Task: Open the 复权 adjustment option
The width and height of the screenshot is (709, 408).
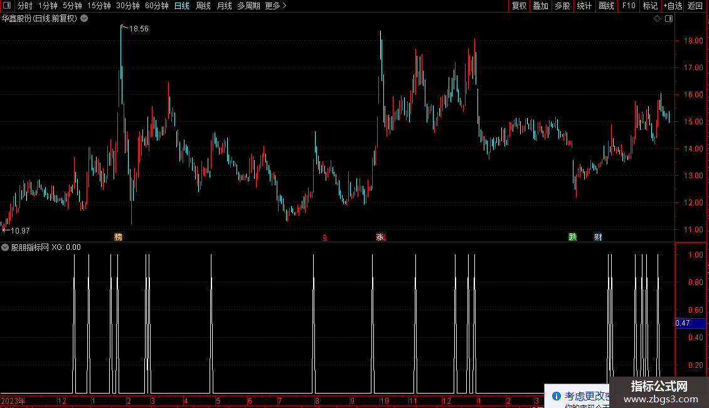Action: click(519, 6)
